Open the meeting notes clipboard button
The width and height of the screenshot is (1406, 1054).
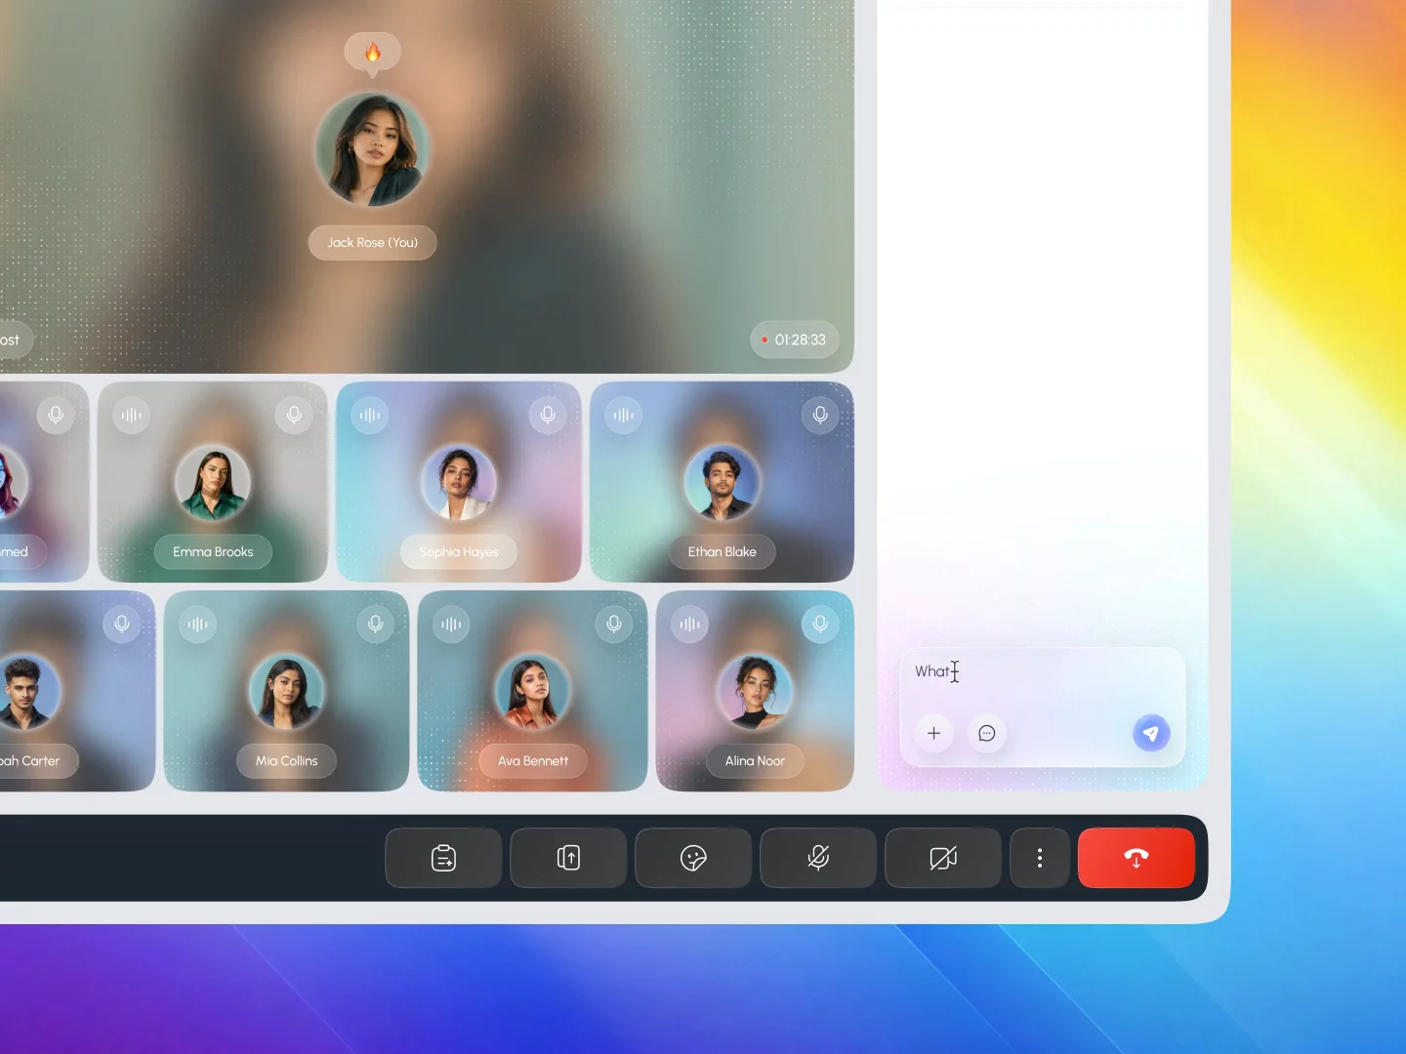tap(443, 858)
